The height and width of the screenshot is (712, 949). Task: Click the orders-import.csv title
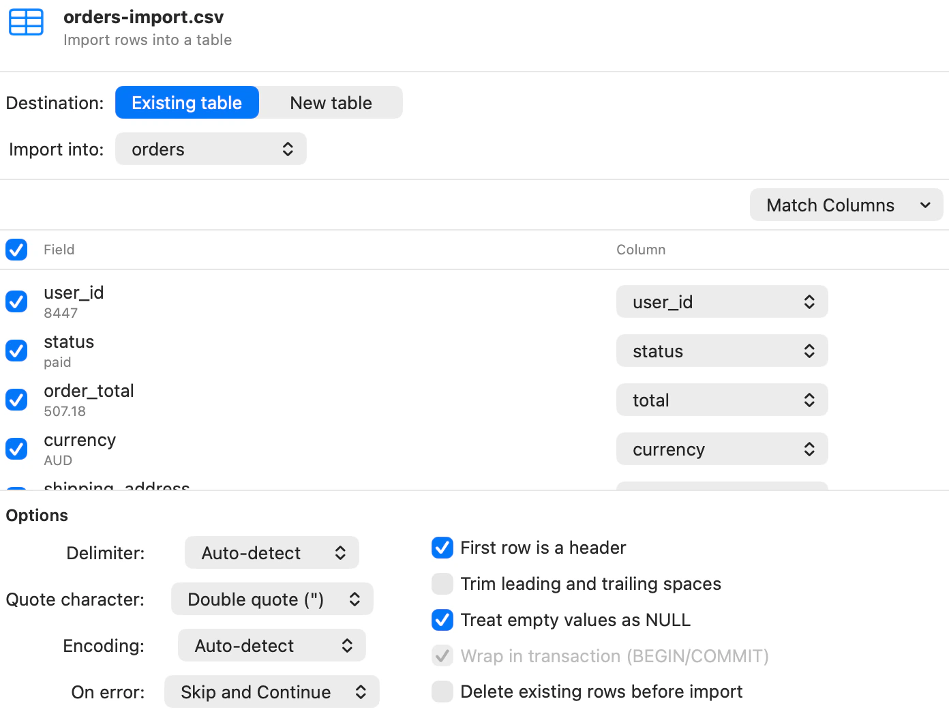(143, 17)
